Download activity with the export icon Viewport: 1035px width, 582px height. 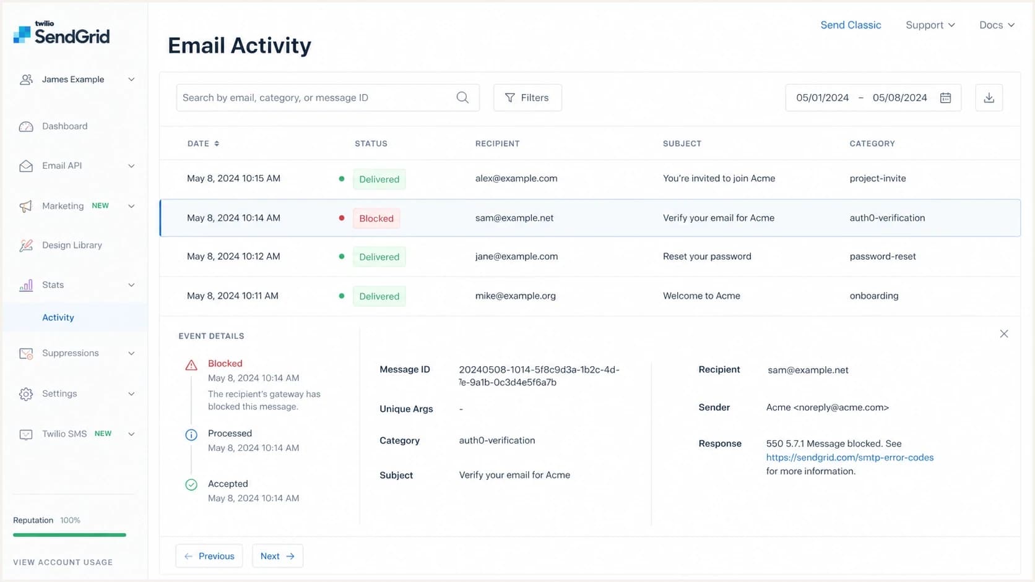(x=989, y=98)
